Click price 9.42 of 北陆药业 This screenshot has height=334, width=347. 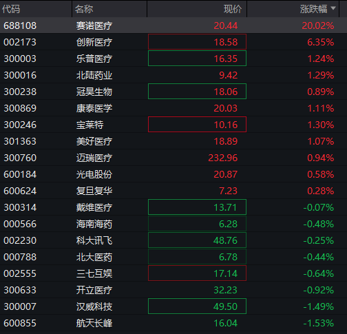click(x=228, y=75)
